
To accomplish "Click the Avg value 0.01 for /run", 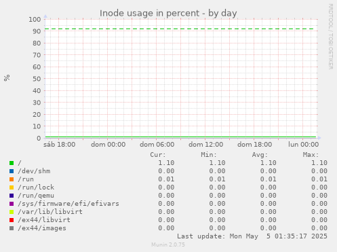I will (268, 179).
